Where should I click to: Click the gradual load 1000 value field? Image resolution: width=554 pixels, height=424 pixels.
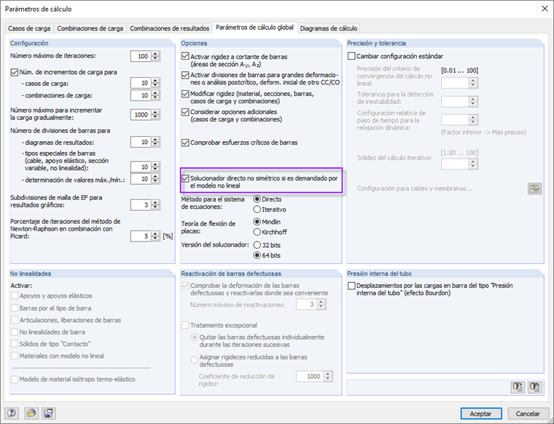[x=141, y=115]
